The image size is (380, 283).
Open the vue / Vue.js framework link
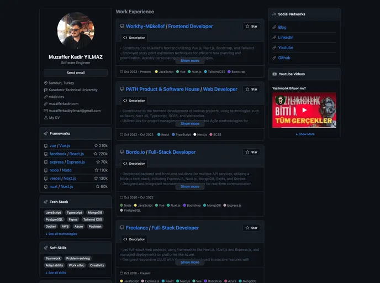pyautogui.click(x=60, y=146)
